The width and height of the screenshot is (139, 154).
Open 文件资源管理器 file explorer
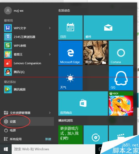pyautogui.click(x=29, y=113)
